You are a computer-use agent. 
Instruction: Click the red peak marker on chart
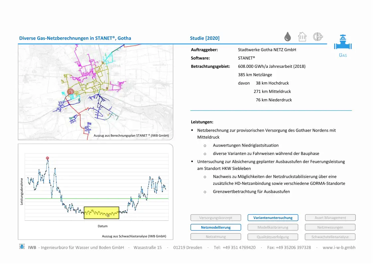[47, 158]
